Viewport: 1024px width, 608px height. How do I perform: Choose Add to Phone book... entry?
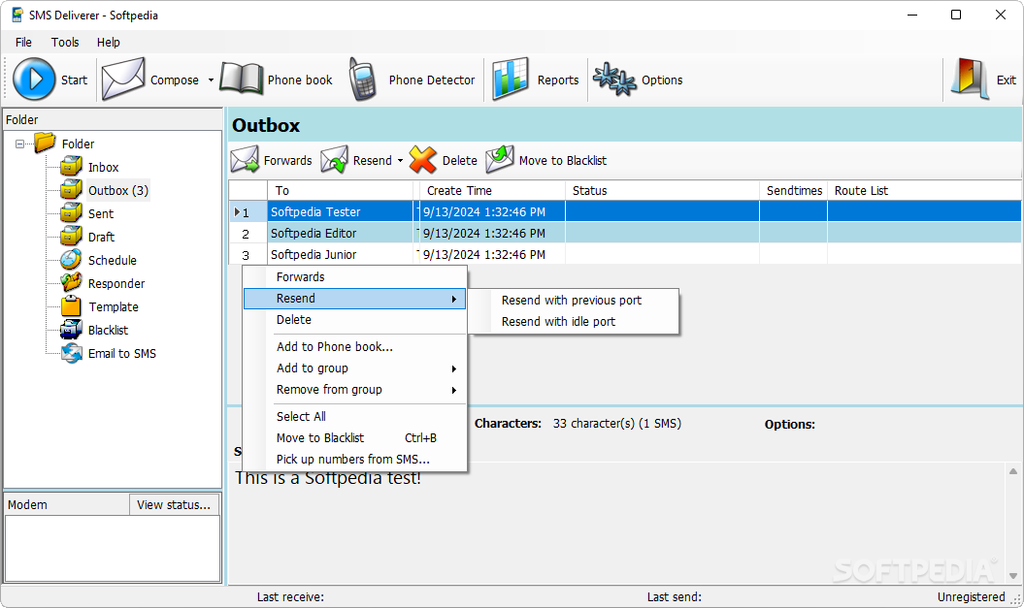[x=354, y=346]
